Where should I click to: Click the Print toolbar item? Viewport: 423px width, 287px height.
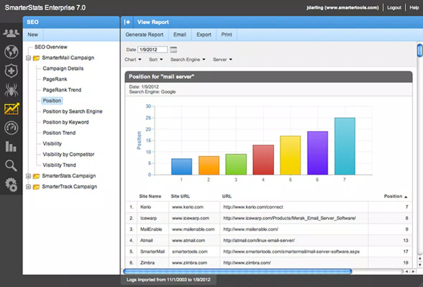click(x=227, y=34)
